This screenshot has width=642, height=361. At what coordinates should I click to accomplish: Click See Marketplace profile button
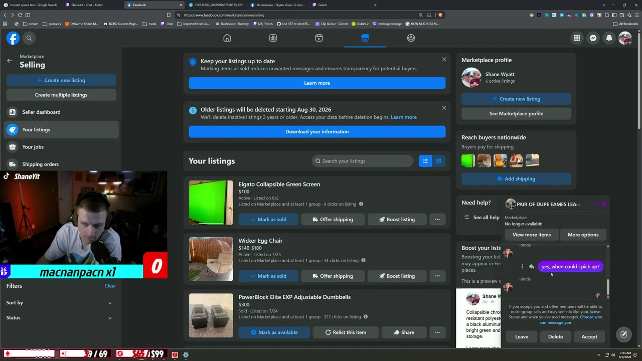(516, 114)
